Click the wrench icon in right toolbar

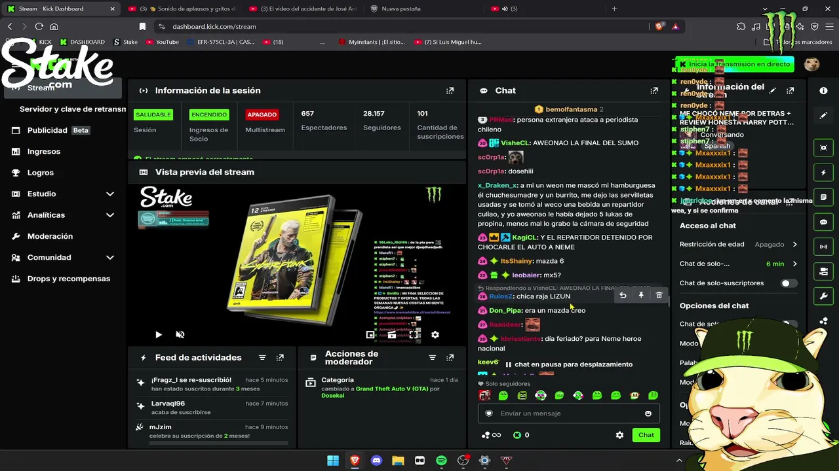pos(823,296)
